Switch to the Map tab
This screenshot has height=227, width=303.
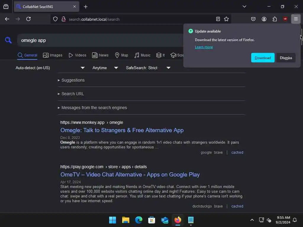121,55
